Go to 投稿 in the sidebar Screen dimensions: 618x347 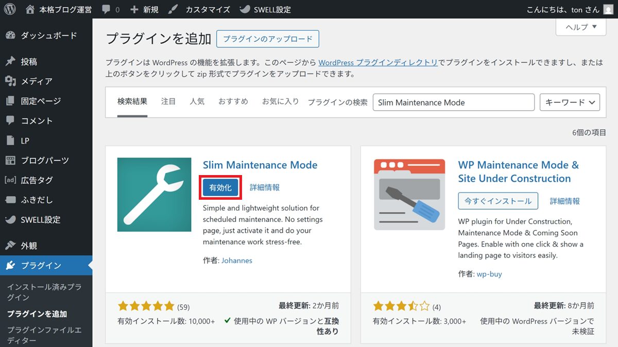29,62
